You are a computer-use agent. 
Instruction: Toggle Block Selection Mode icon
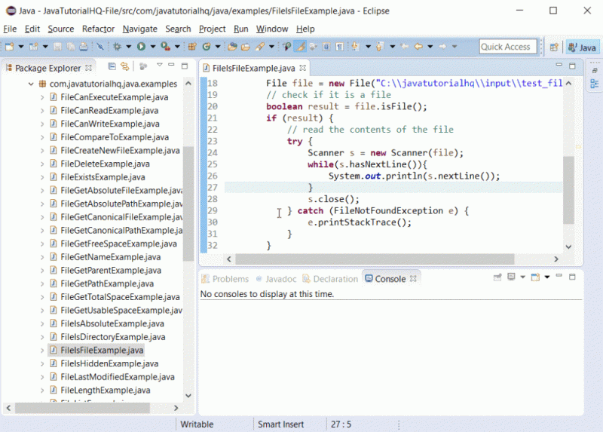tap(326, 47)
